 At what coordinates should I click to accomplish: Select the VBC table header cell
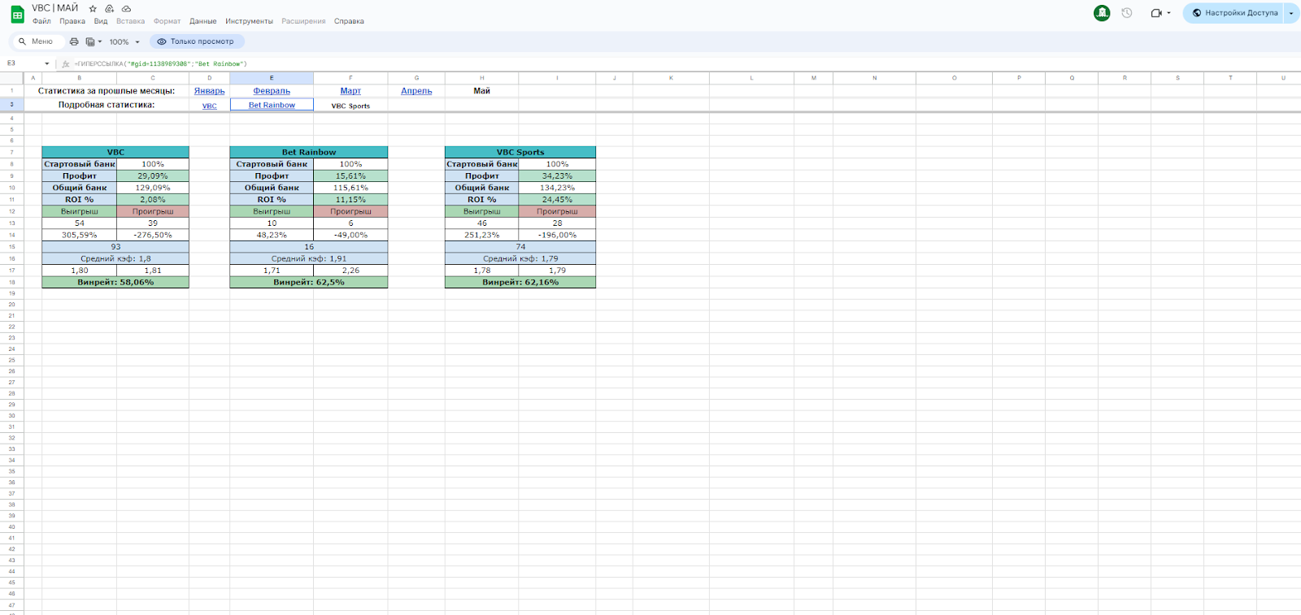pyautogui.click(x=115, y=152)
